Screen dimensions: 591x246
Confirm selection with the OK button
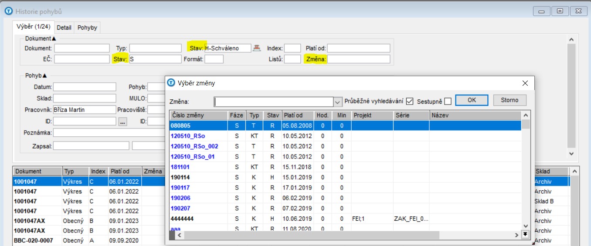[472, 100]
